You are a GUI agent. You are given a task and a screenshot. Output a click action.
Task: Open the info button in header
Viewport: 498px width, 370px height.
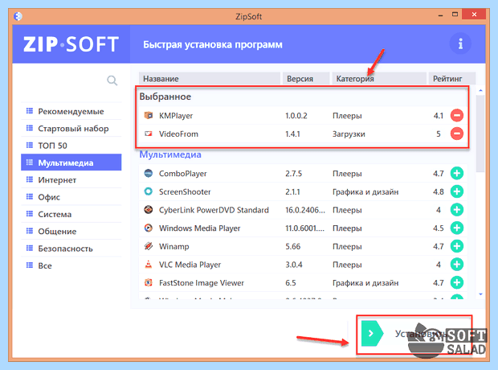[x=460, y=43]
